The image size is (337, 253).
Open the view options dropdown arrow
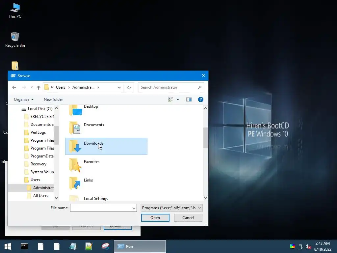(x=178, y=99)
